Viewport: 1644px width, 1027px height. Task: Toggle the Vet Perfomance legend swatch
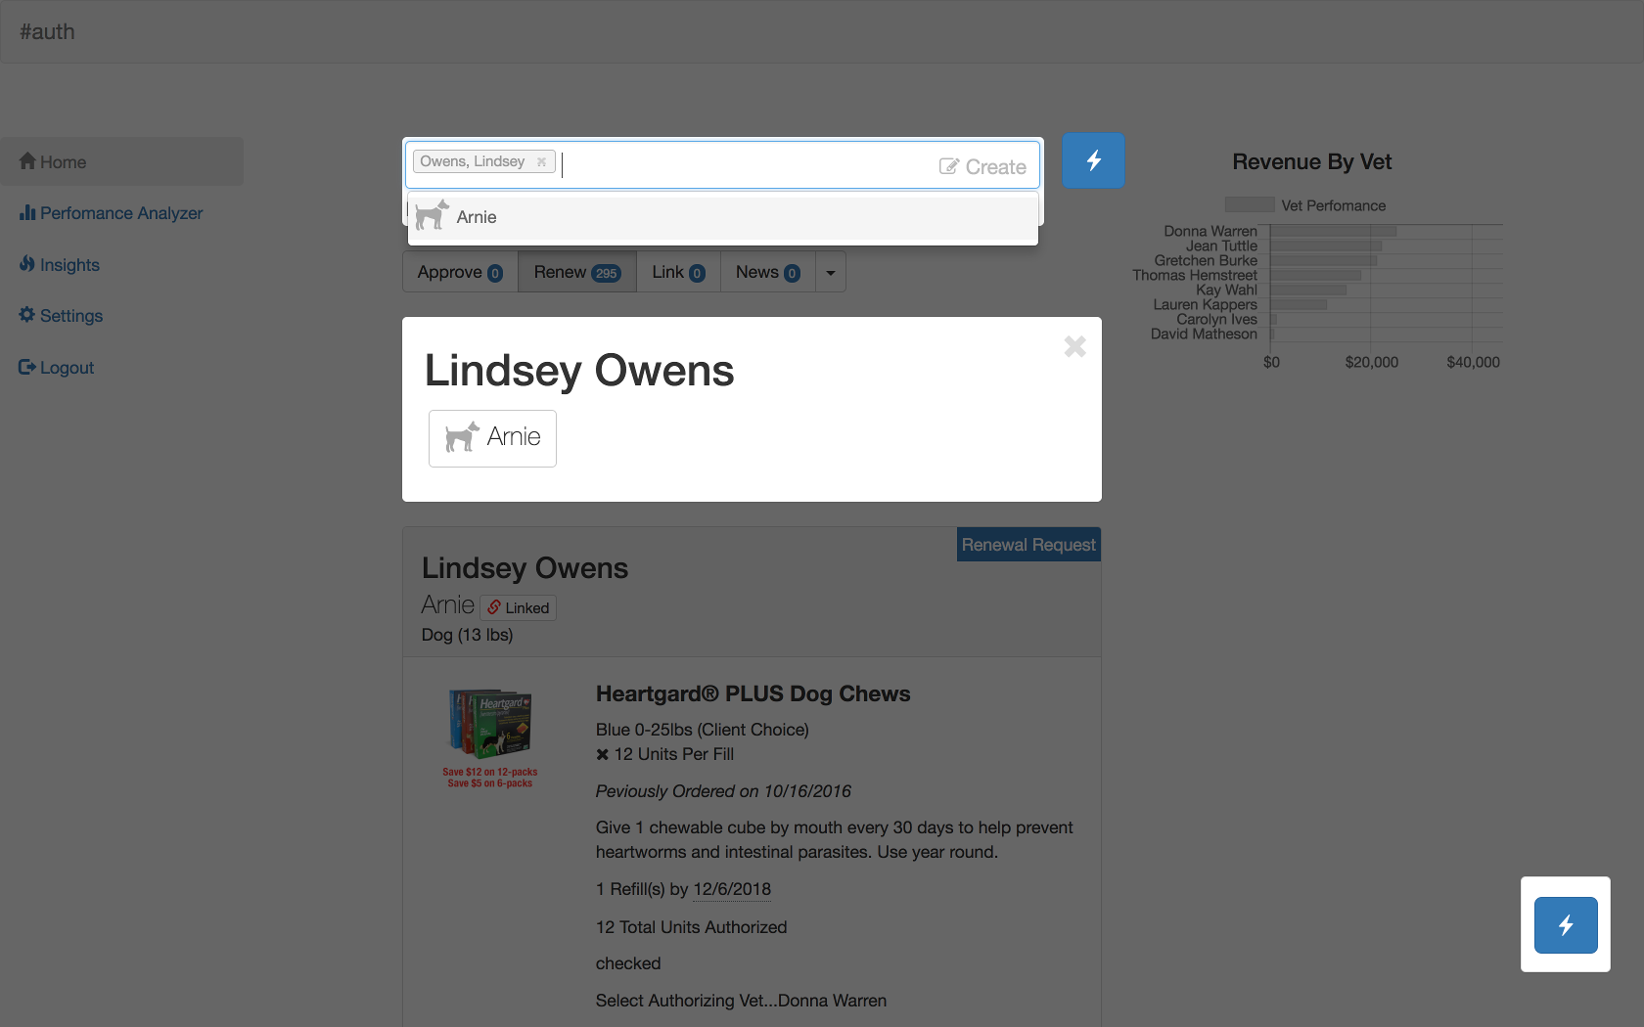pyautogui.click(x=1250, y=205)
